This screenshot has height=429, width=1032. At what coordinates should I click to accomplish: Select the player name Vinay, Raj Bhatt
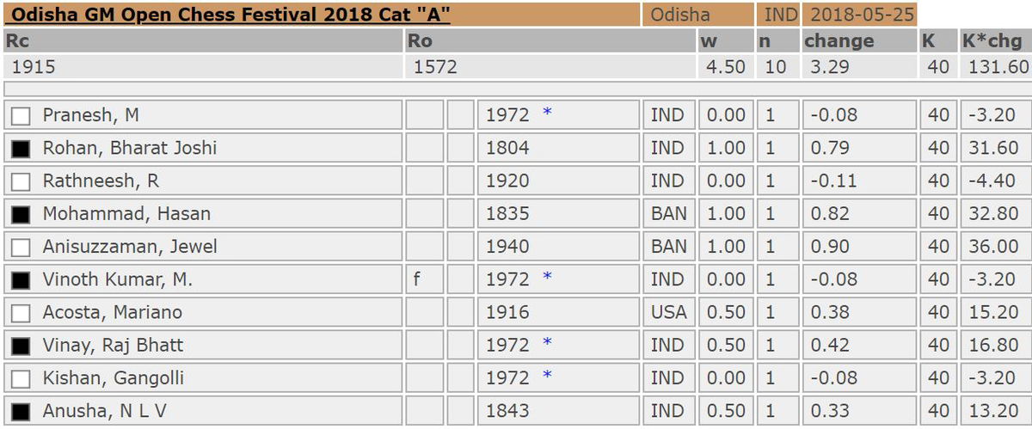(x=113, y=346)
